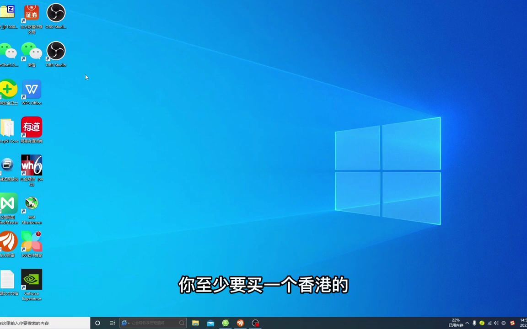Open the Wi-Fi network tray icon
Screen dimensions: 527x329
coord(489,323)
